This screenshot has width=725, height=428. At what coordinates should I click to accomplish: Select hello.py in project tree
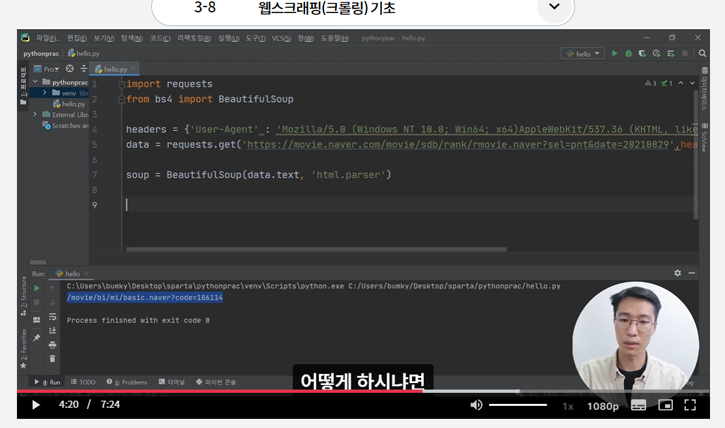[x=69, y=104]
